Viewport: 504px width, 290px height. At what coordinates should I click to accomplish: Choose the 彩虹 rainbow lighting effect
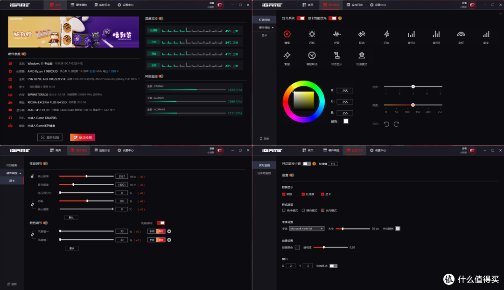(x=461, y=34)
